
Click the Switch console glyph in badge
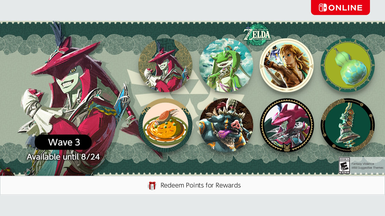tap(323, 7)
